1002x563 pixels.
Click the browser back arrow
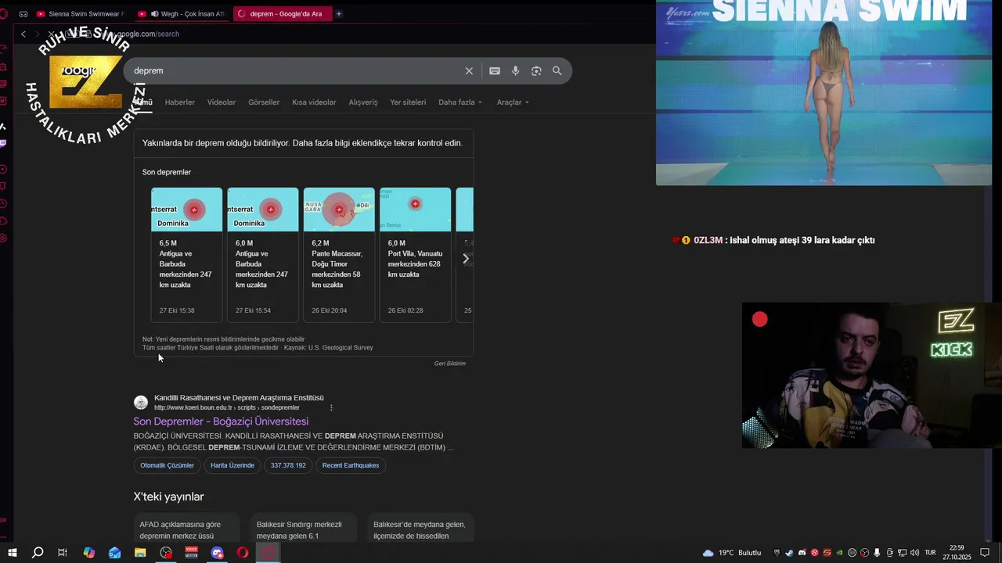coord(23,34)
